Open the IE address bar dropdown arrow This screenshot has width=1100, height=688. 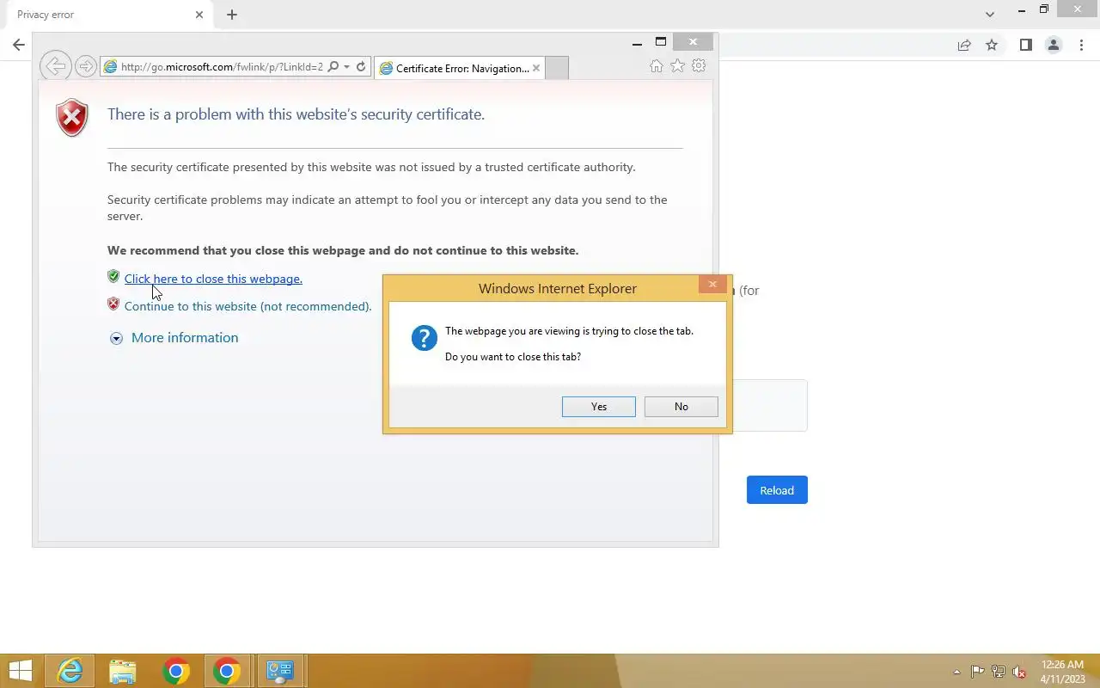(346, 67)
